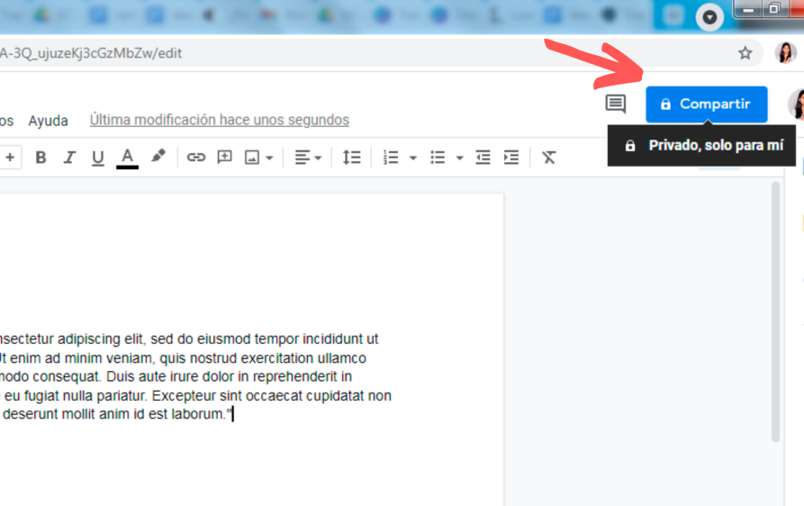
Task: Expand the numbered list dropdown arrow
Action: tap(413, 158)
